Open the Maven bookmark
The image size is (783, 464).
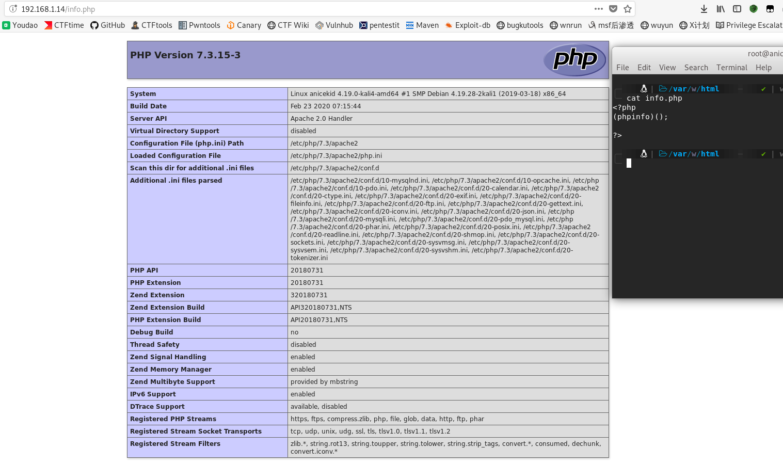coord(422,25)
